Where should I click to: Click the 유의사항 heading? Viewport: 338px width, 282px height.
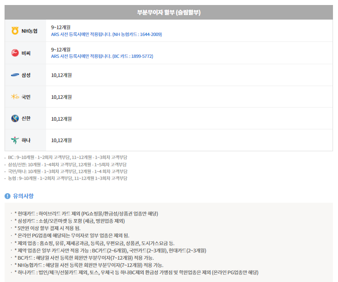(23, 196)
